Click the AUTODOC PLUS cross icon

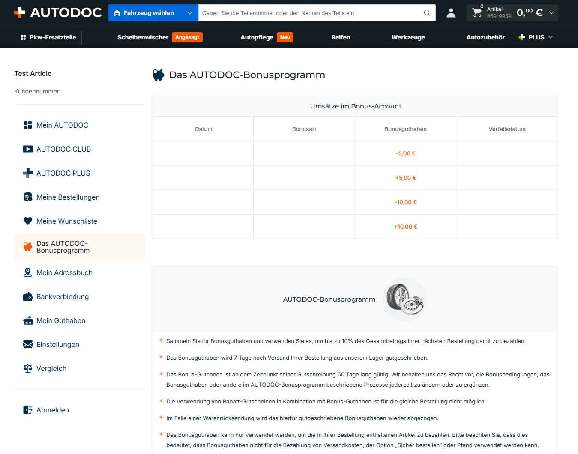click(28, 173)
